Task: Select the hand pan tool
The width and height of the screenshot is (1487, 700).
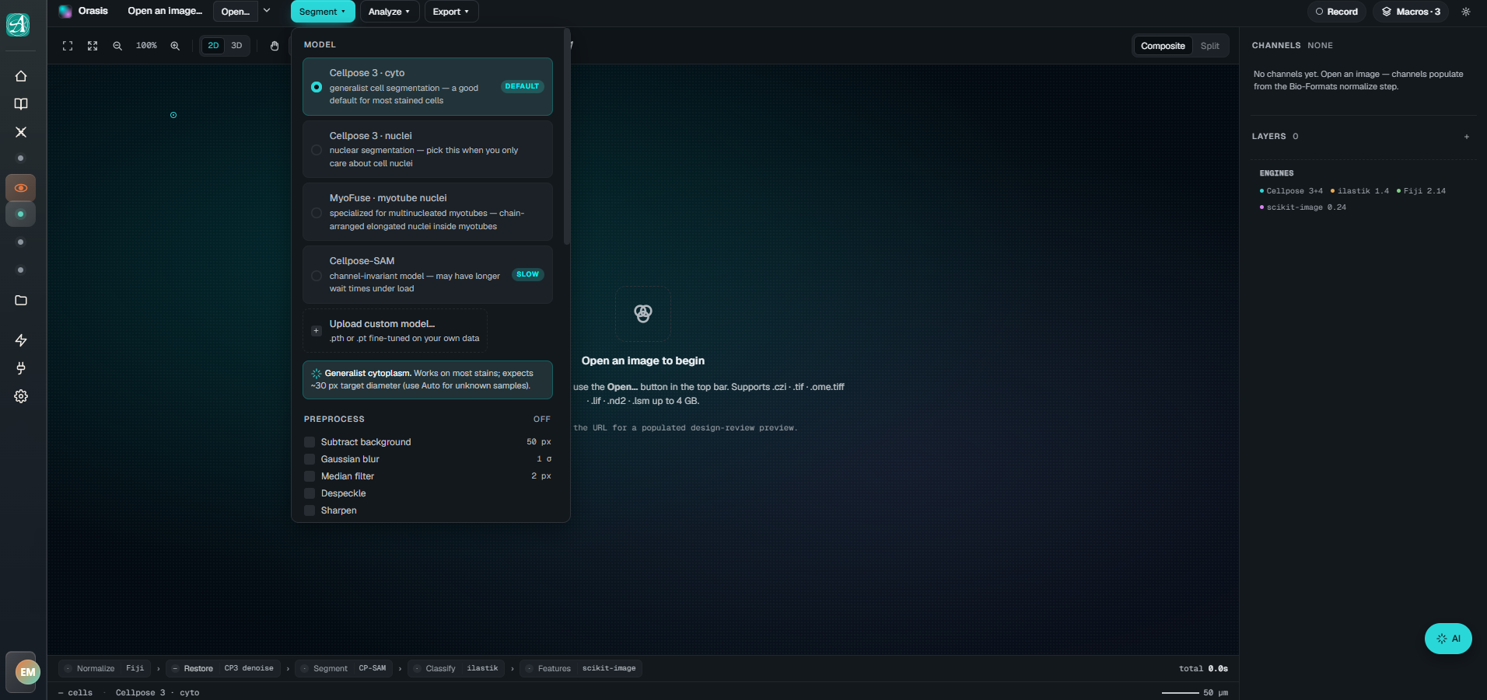Action: (x=275, y=46)
